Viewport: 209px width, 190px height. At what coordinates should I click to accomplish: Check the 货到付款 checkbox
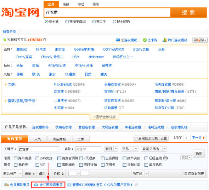(x=124, y=165)
